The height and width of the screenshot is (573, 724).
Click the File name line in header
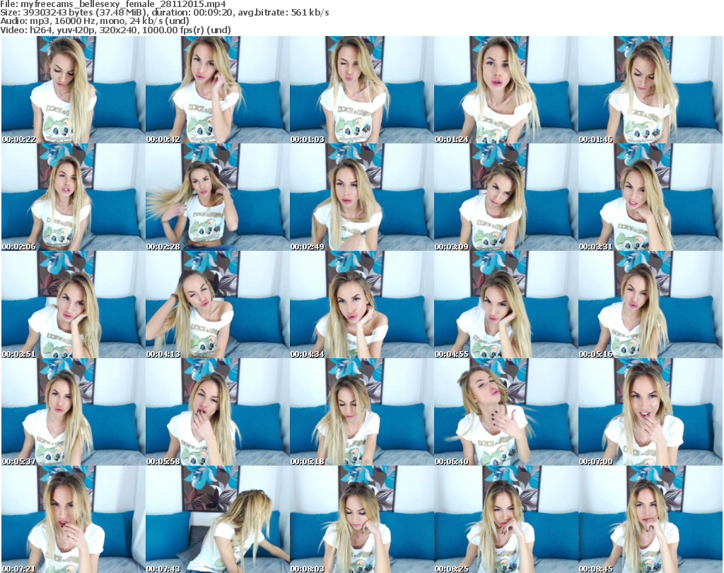point(113,4)
